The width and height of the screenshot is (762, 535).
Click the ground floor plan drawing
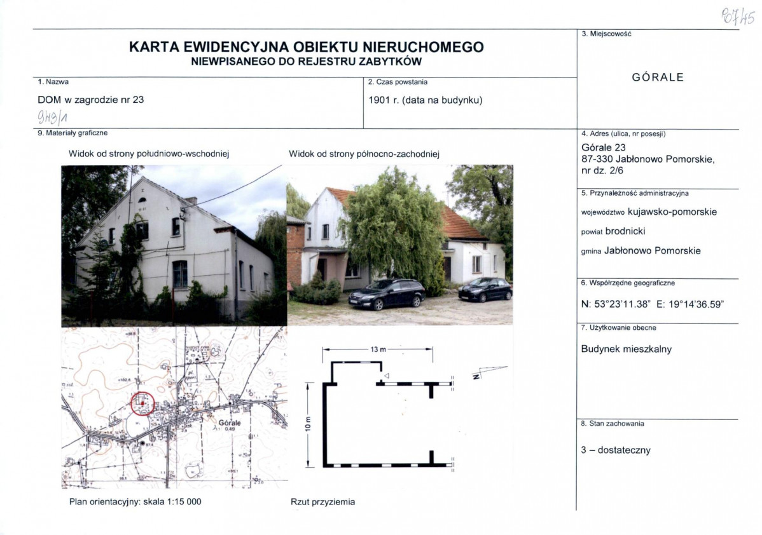click(389, 414)
